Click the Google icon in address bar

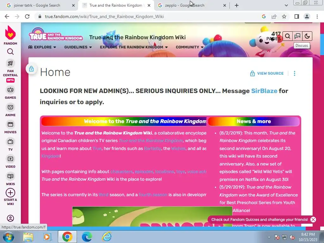pyautogui.click(x=264, y=16)
